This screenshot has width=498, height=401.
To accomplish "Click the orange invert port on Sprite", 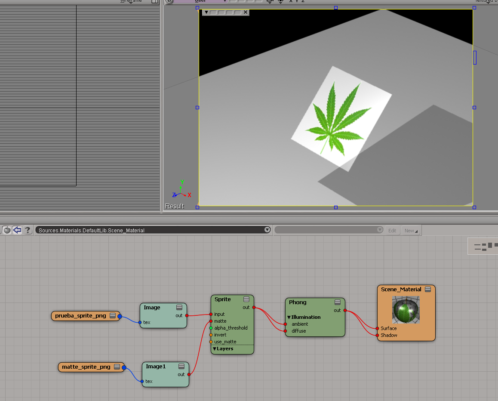I will coord(211,335).
